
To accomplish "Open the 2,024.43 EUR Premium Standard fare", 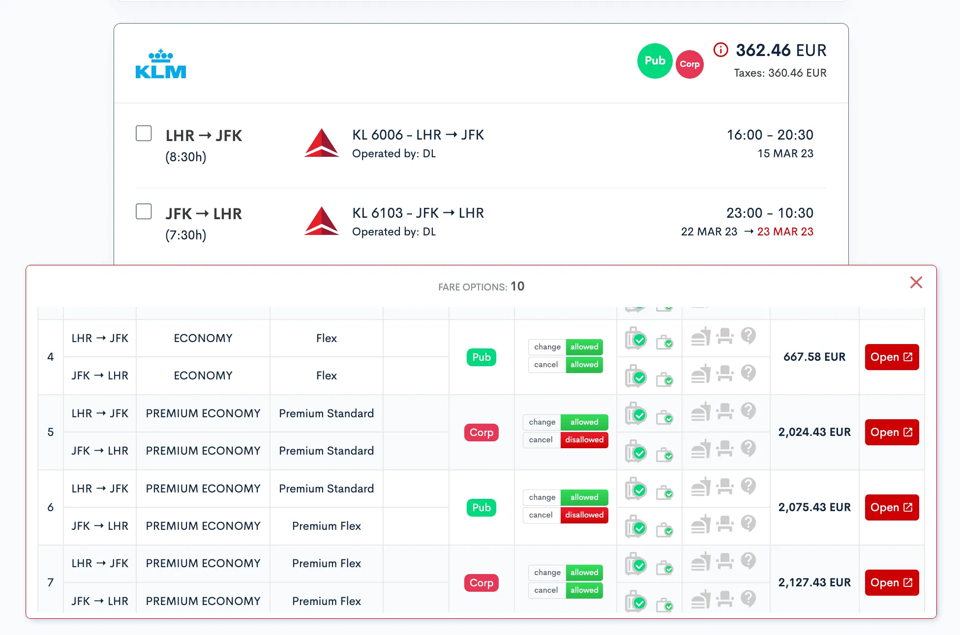I will tap(891, 433).
